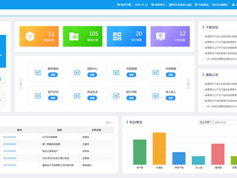
Task: Open the 更多>> link above the table
Action: (110, 123)
